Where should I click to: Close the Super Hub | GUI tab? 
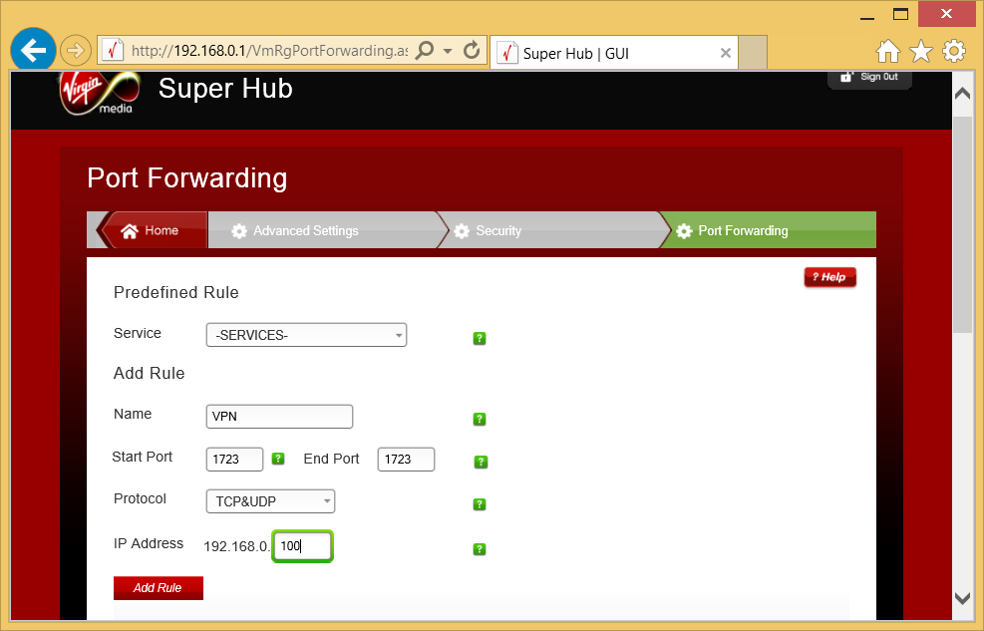coord(726,53)
